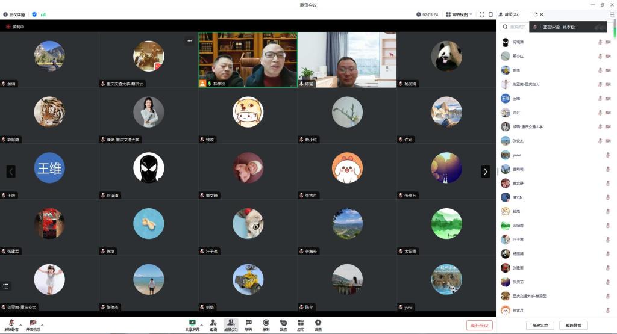Click the members list vertical scrollbar
Image resolution: width=617 pixels, height=334 pixels.
[x=615, y=28]
